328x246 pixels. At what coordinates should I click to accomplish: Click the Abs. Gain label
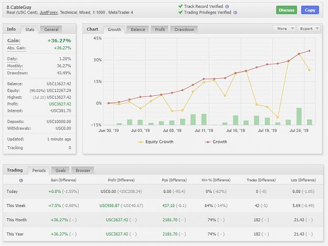click(16, 48)
